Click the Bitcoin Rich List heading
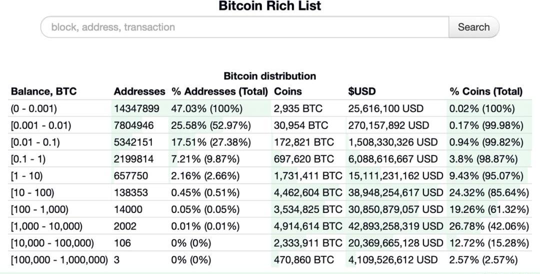The width and height of the screenshot is (540, 274). pyautogui.click(x=269, y=6)
